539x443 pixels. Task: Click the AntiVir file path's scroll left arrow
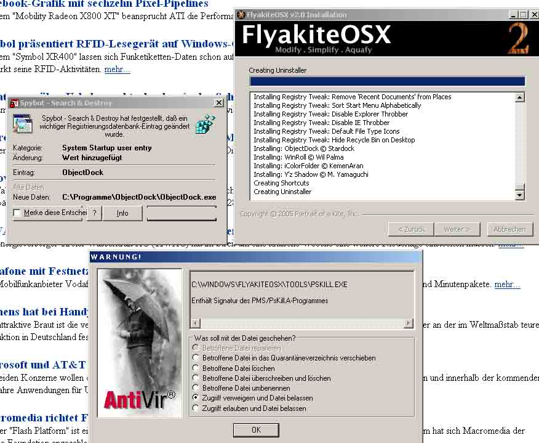[195, 323]
